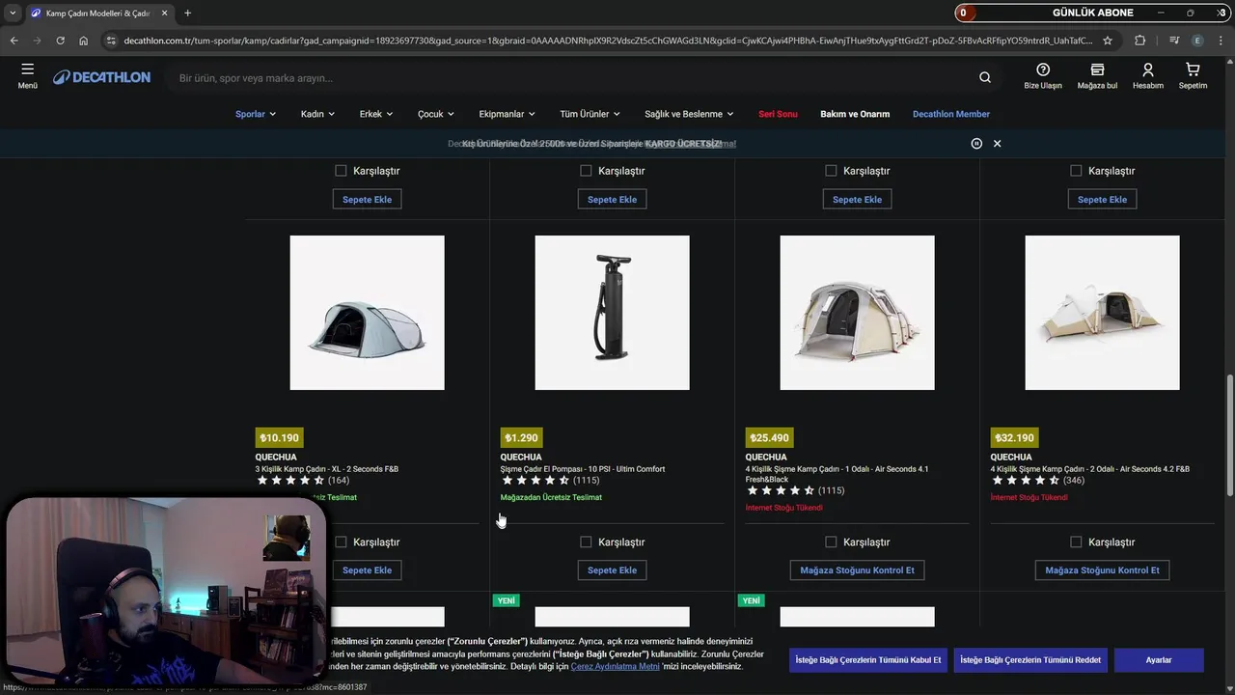Bookmark this page with star icon
The width and height of the screenshot is (1235, 695).
(x=1108, y=41)
